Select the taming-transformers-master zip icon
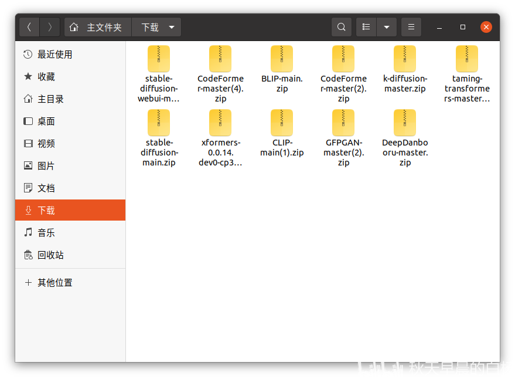The height and width of the screenshot is (379, 515). [467, 59]
